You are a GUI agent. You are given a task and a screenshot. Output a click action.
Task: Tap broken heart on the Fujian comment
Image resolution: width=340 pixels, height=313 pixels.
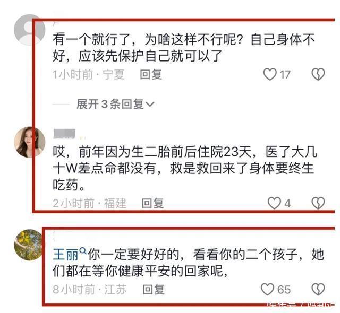[318, 203]
